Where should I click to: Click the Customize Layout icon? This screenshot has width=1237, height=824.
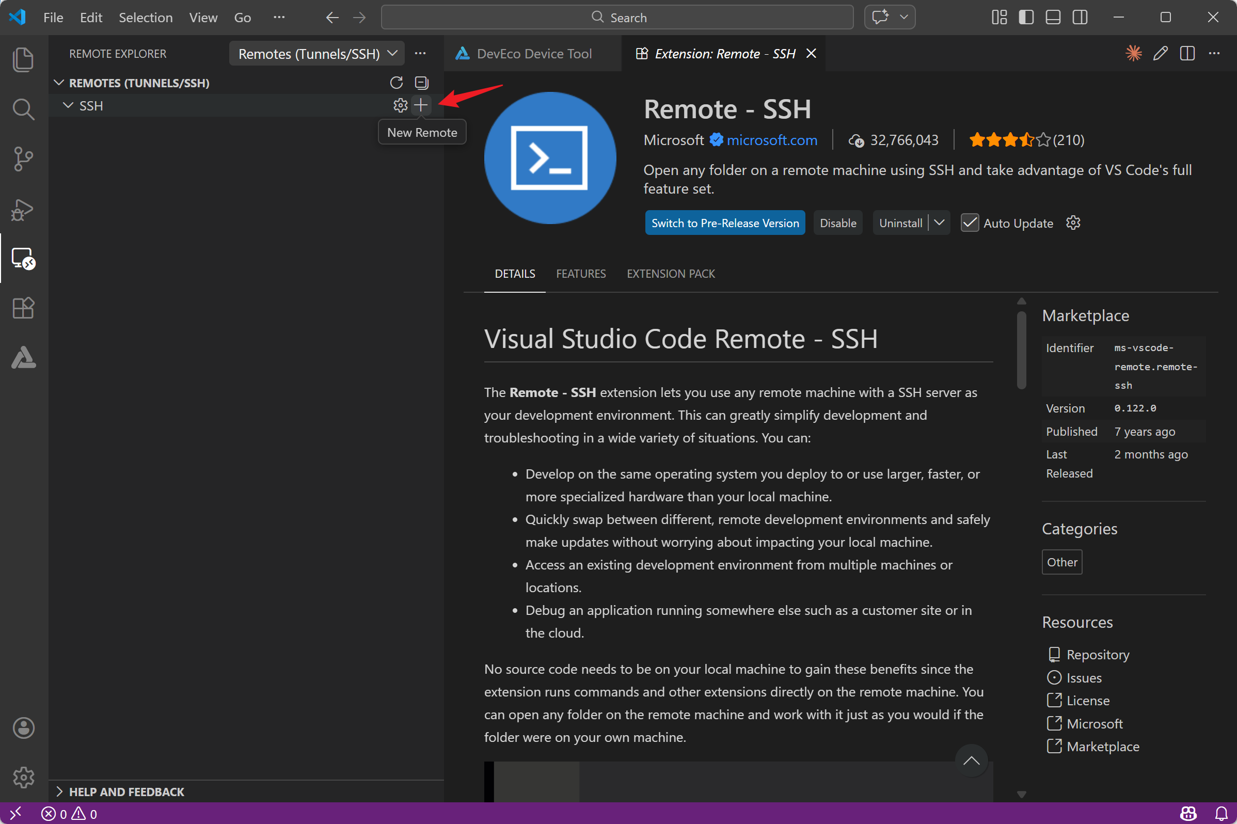click(x=999, y=18)
